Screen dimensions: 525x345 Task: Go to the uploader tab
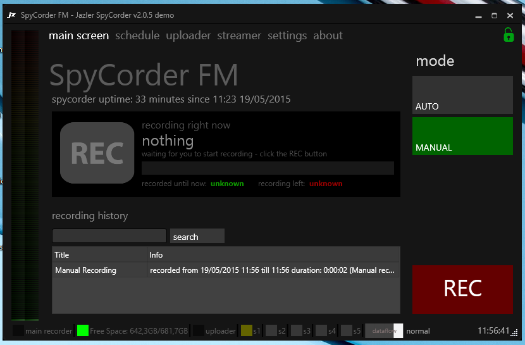188,35
